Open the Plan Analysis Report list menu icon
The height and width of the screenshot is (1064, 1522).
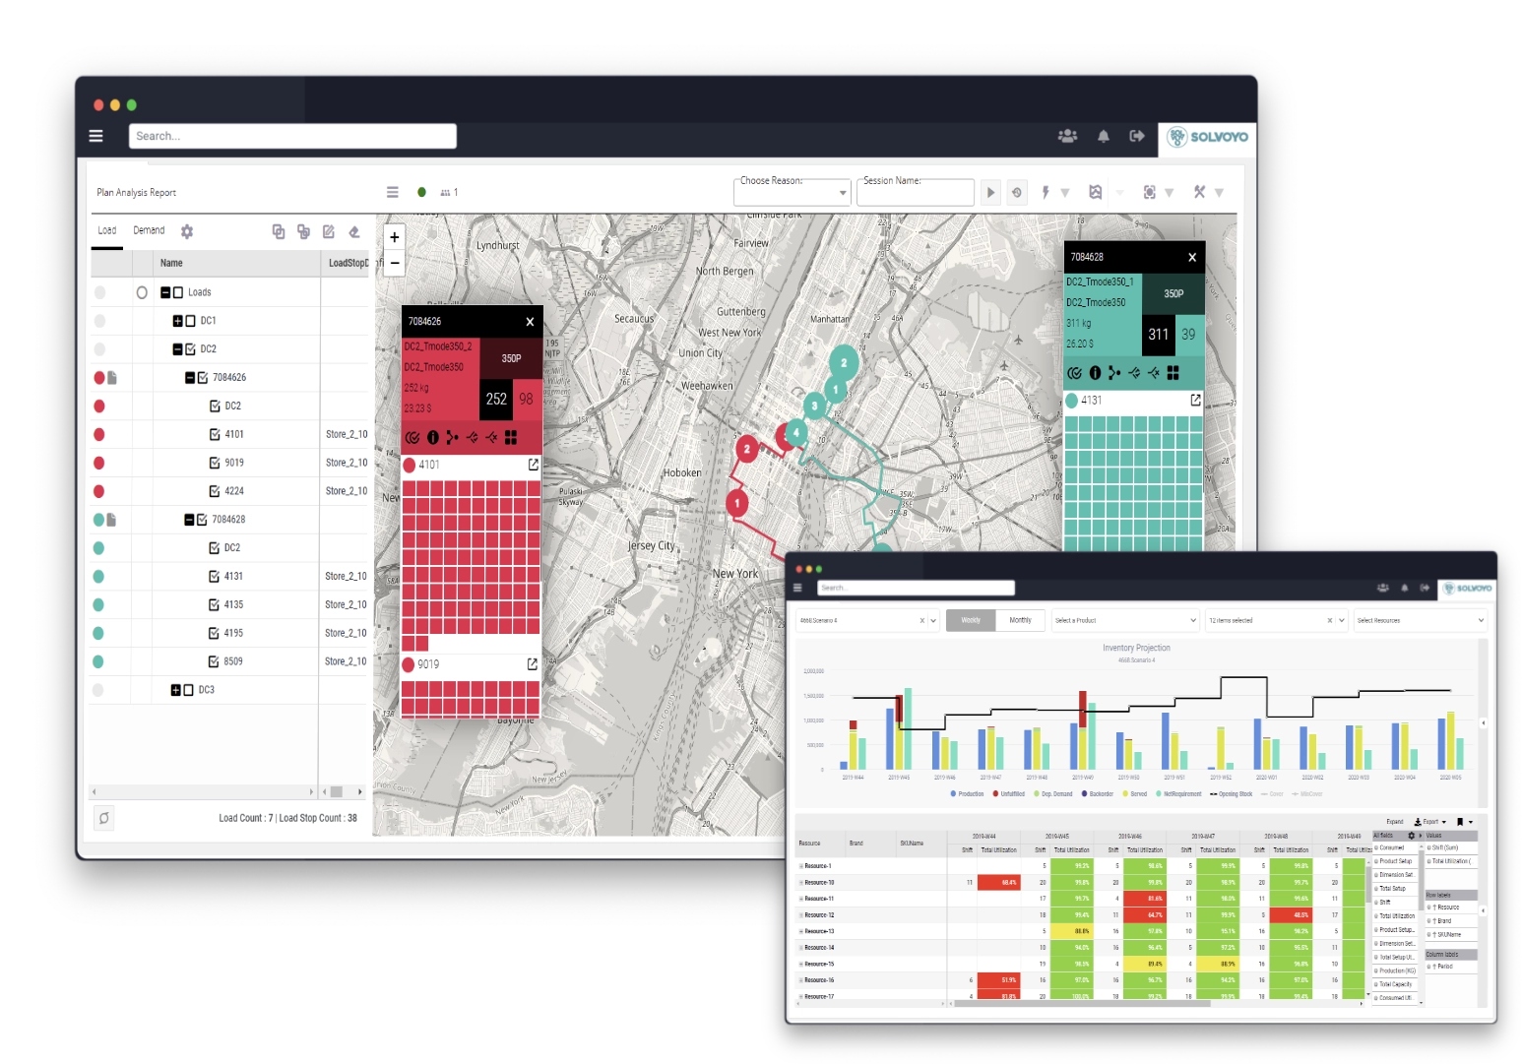pos(393,192)
